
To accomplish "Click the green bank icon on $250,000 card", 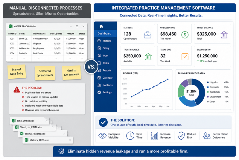I will coord(148,57).
